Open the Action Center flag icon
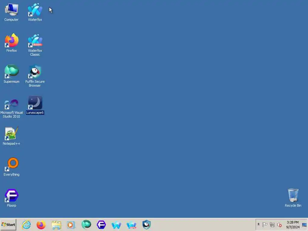This screenshot has width=308, height=231. 265,224
